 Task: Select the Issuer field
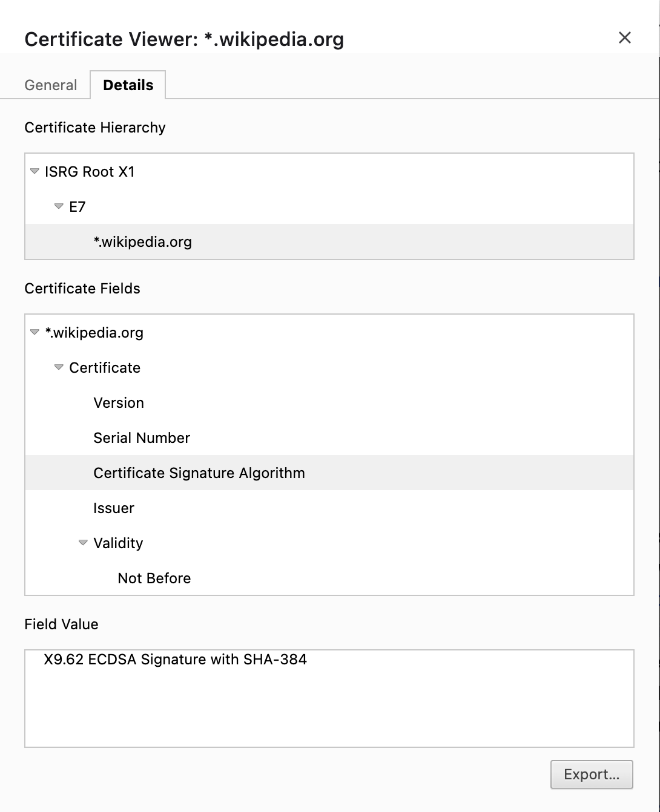pyautogui.click(x=114, y=508)
